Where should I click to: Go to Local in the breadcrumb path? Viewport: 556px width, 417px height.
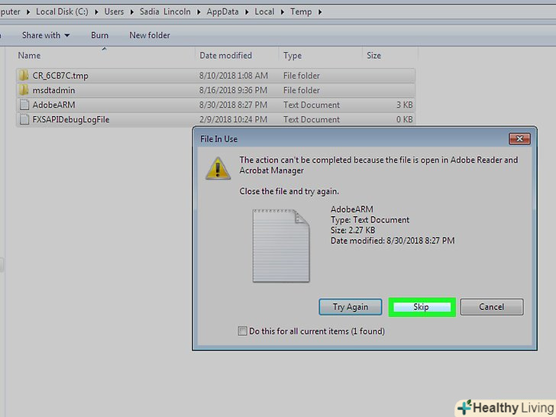pos(264,11)
